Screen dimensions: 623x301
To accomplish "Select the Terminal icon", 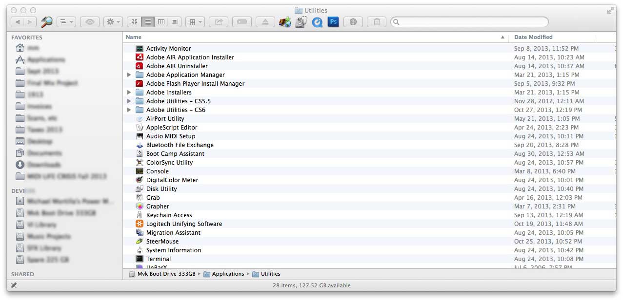I will [140, 259].
